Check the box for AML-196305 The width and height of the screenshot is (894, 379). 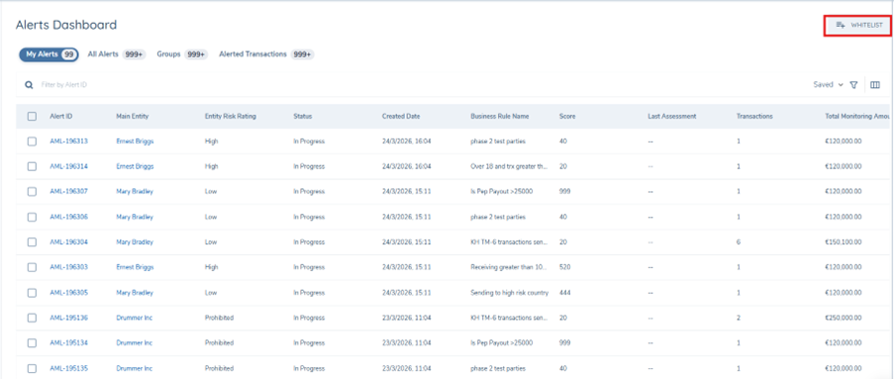pos(32,293)
